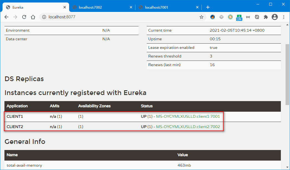
Task: Switch to the Eureka tab
Action: 36,7
